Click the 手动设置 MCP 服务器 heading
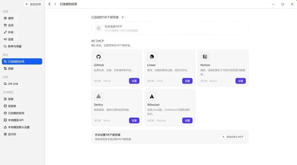Viewport: 297px width, 165px height. (108, 135)
